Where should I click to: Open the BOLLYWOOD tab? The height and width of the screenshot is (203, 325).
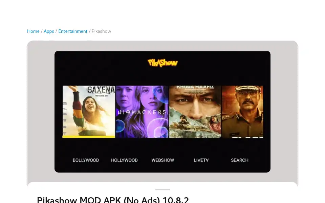[x=86, y=160]
